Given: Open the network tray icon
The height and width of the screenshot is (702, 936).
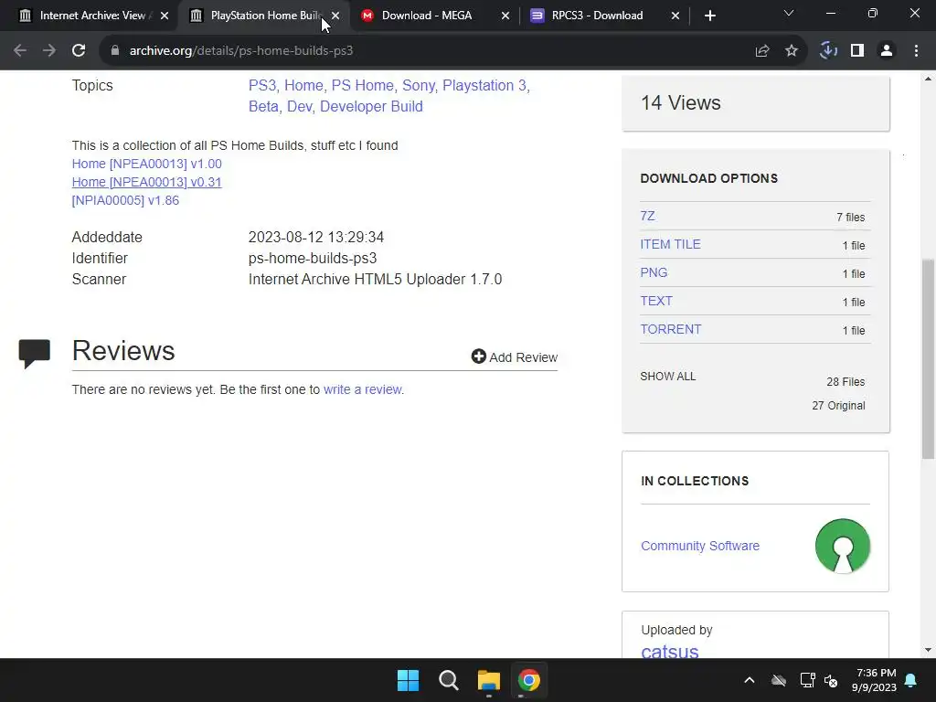Looking at the screenshot, I should [807, 680].
